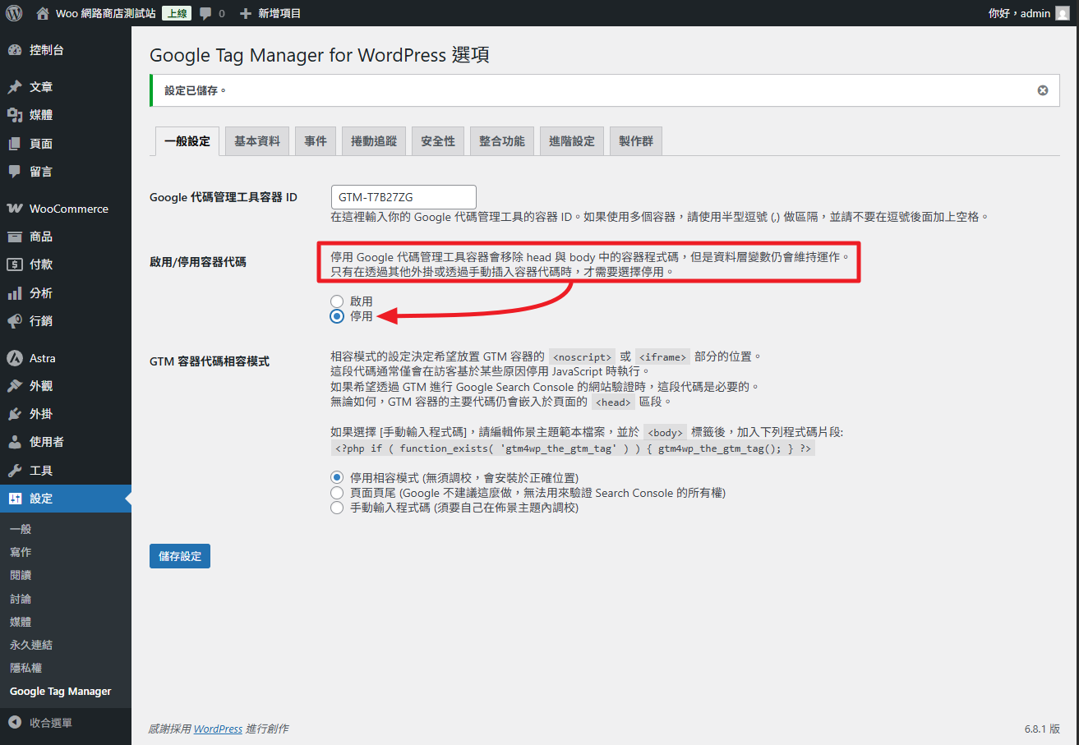Click the <noscript> code tag text
Screen dimensions: 1079x745
click(x=582, y=357)
